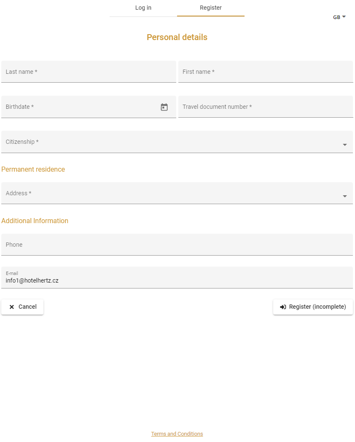Image resolution: width=355 pixels, height=442 pixels.
Task: Select the Register tab
Action: 211,8
